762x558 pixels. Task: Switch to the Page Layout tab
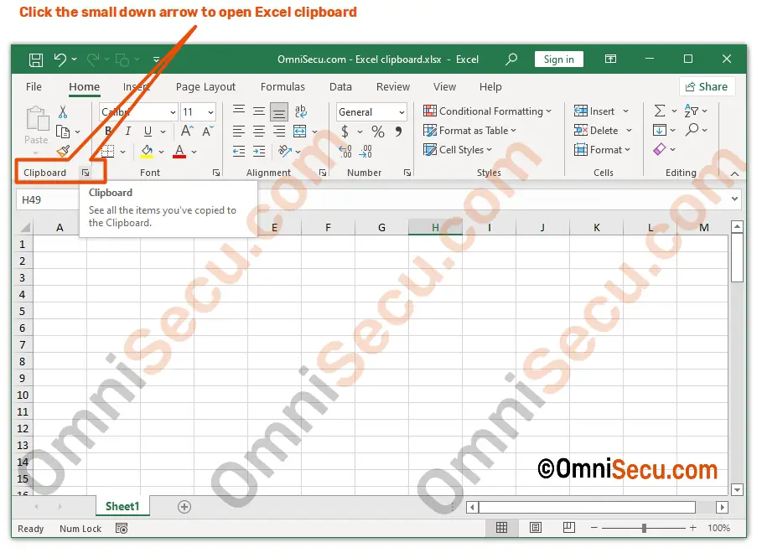(205, 87)
